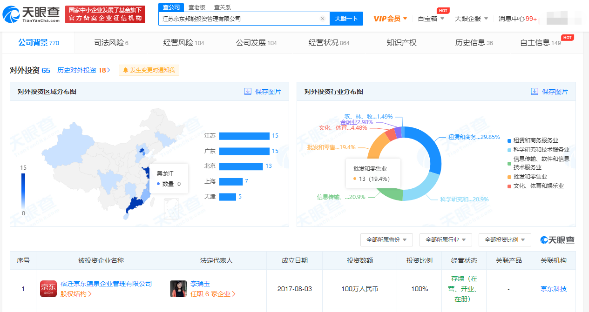Toggle 租赁和商务服务业 legend item
589x312 pixels.
pyautogui.click(x=538, y=140)
